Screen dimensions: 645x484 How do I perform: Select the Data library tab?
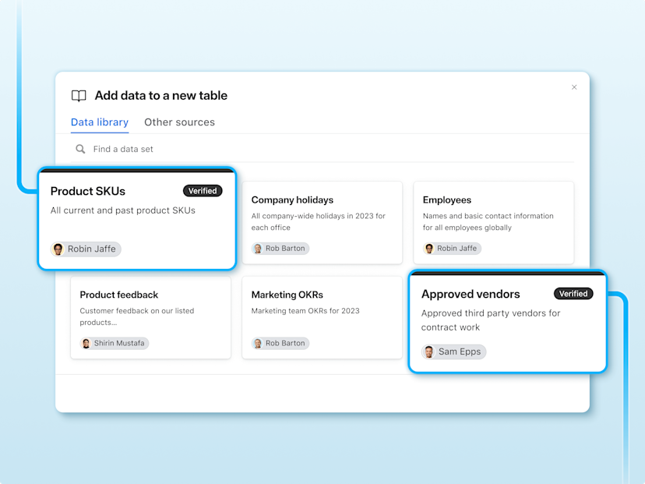(x=100, y=122)
